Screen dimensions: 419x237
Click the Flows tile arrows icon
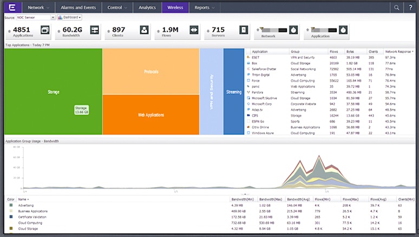(194, 31)
